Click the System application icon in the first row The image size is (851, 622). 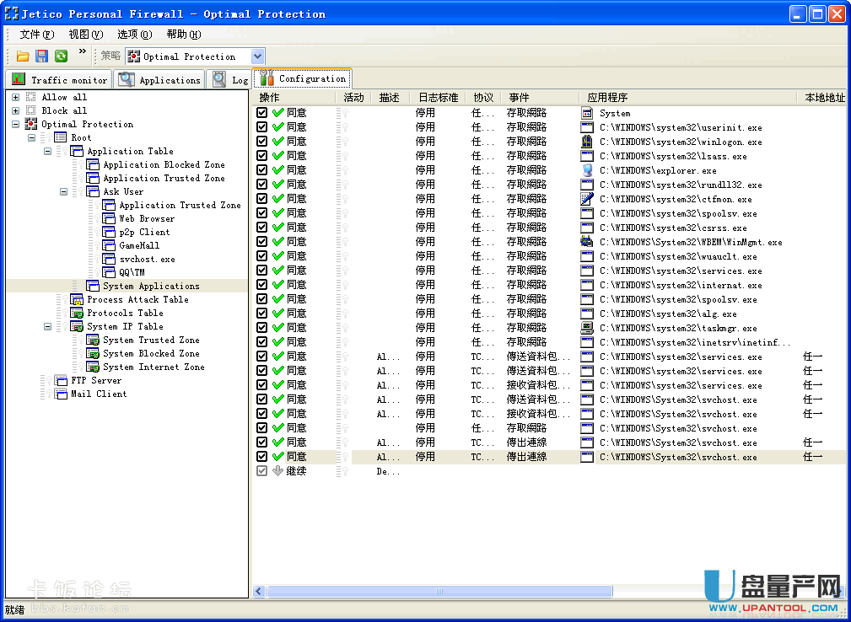pyautogui.click(x=587, y=113)
